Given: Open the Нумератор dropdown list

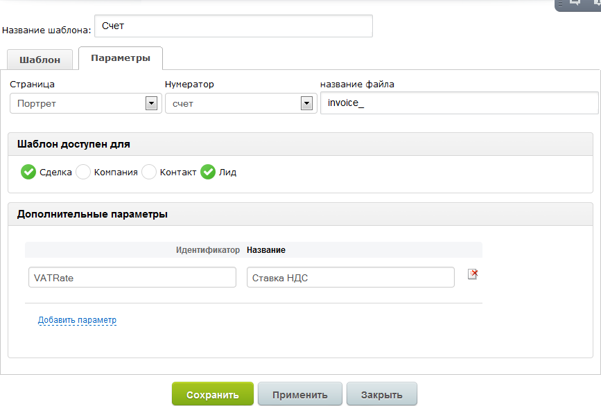Looking at the screenshot, I should tap(306, 104).
